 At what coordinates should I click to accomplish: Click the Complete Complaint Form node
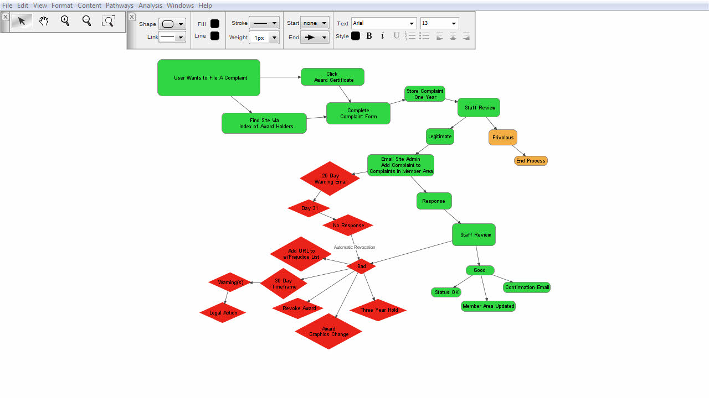[358, 113]
